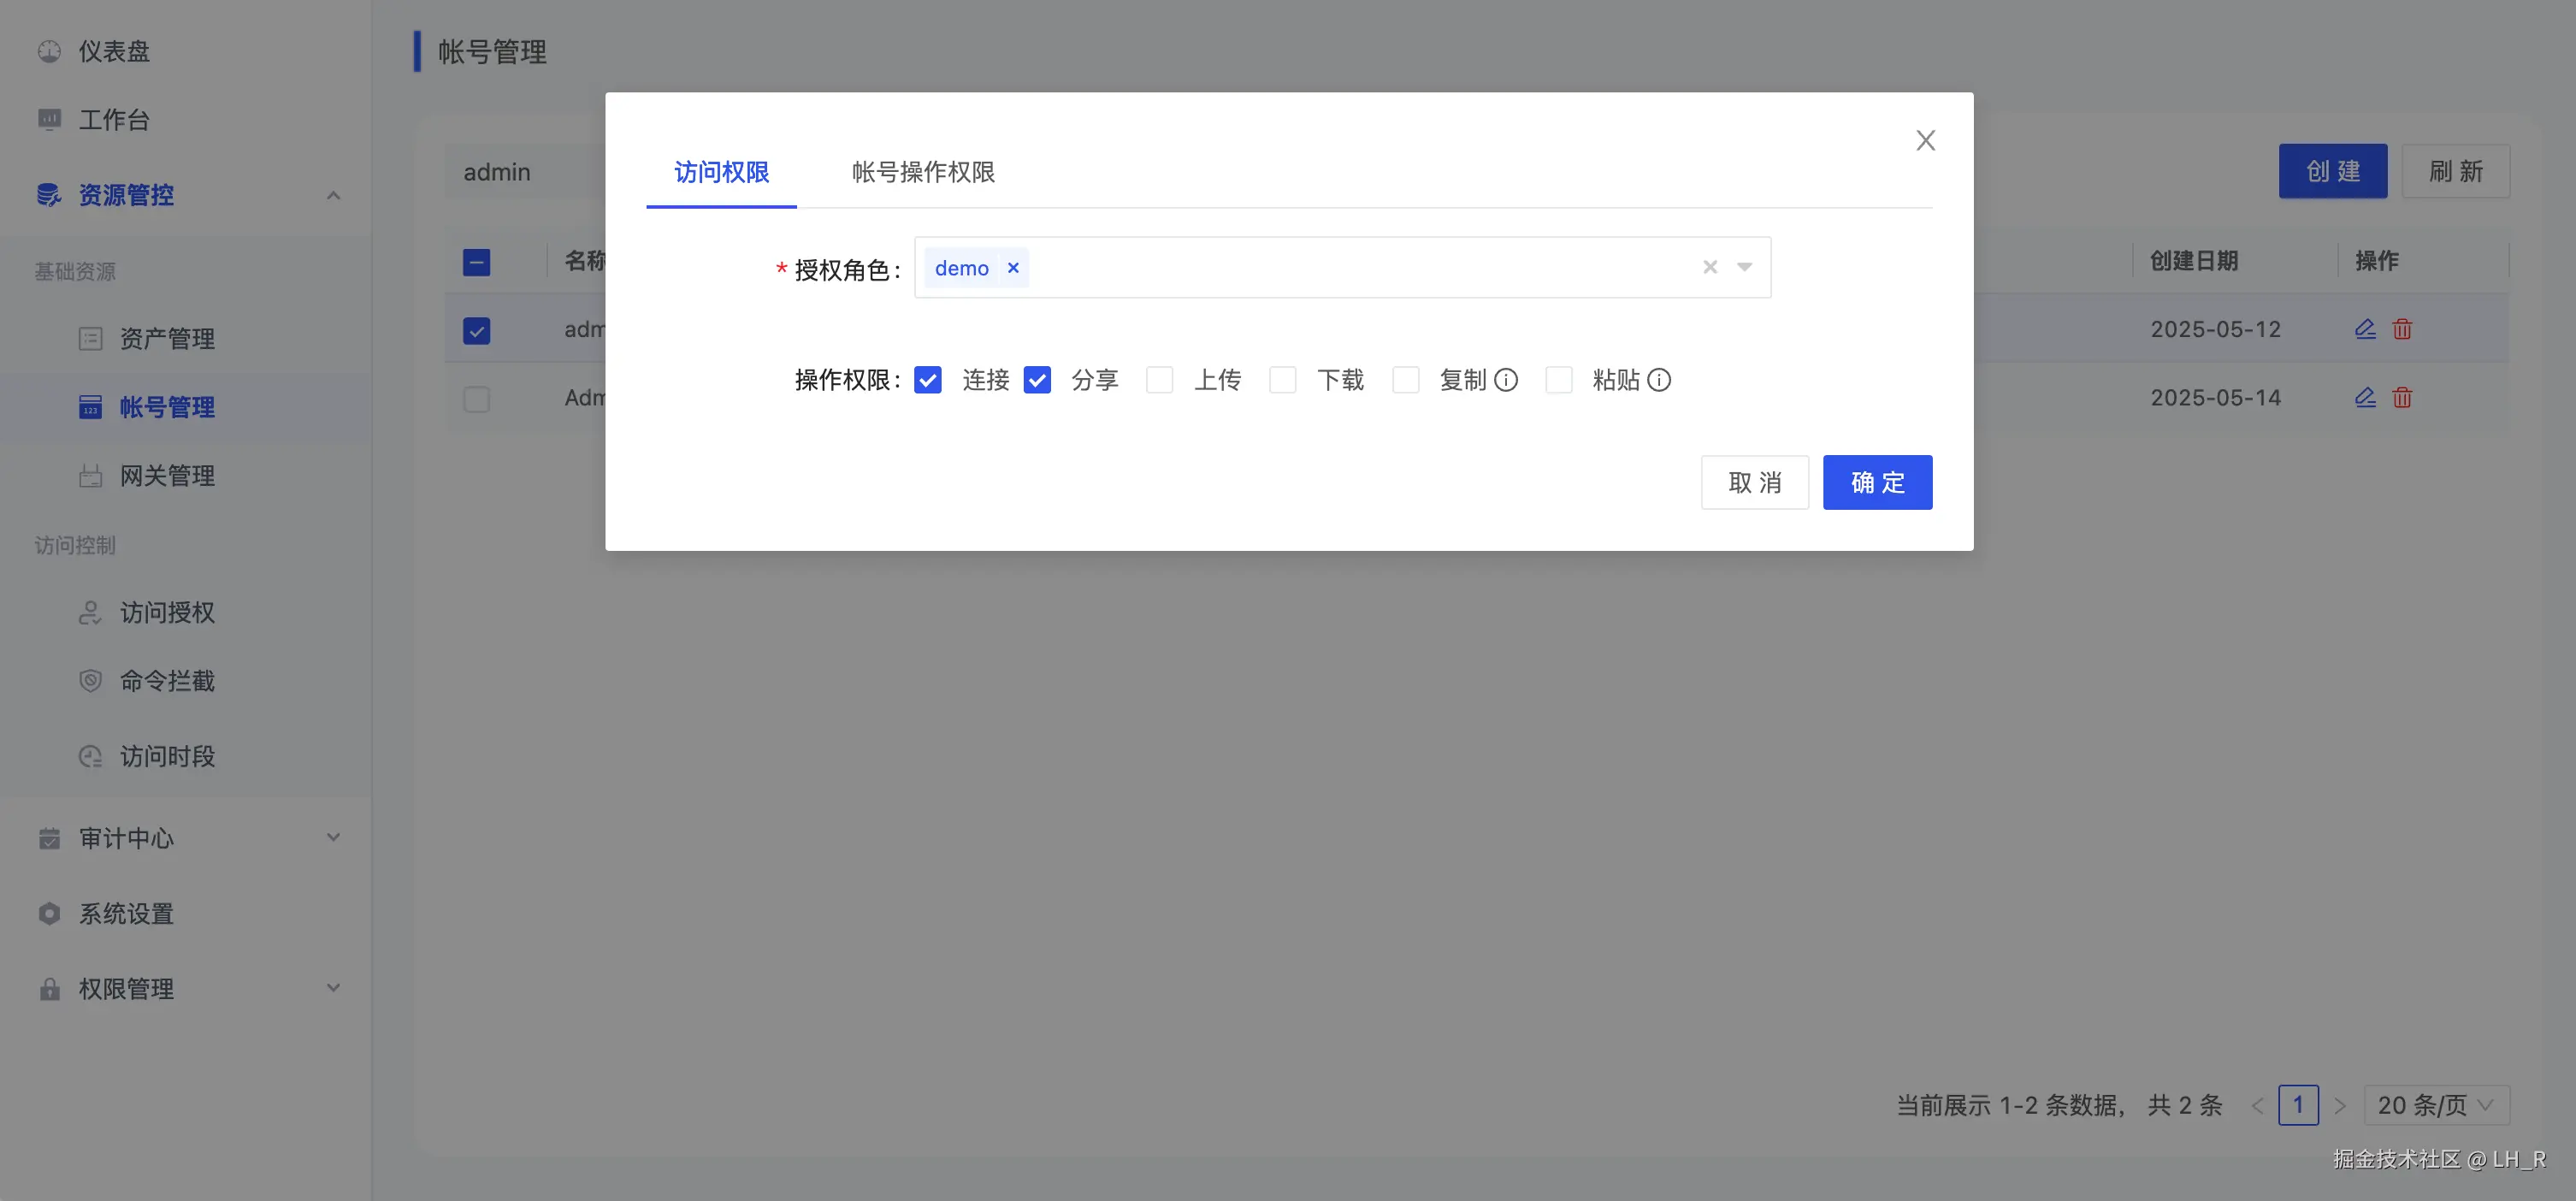Click edit icon for 2025-05-12 row
Viewport: 2576px width, 1201px height.
pyautogui.click(x=2364, y=329)
